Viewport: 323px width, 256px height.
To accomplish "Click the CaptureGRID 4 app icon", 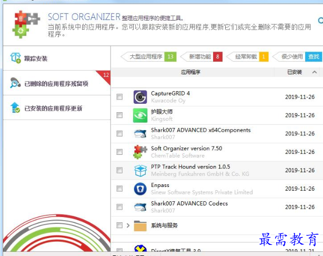I will [140, 97].
